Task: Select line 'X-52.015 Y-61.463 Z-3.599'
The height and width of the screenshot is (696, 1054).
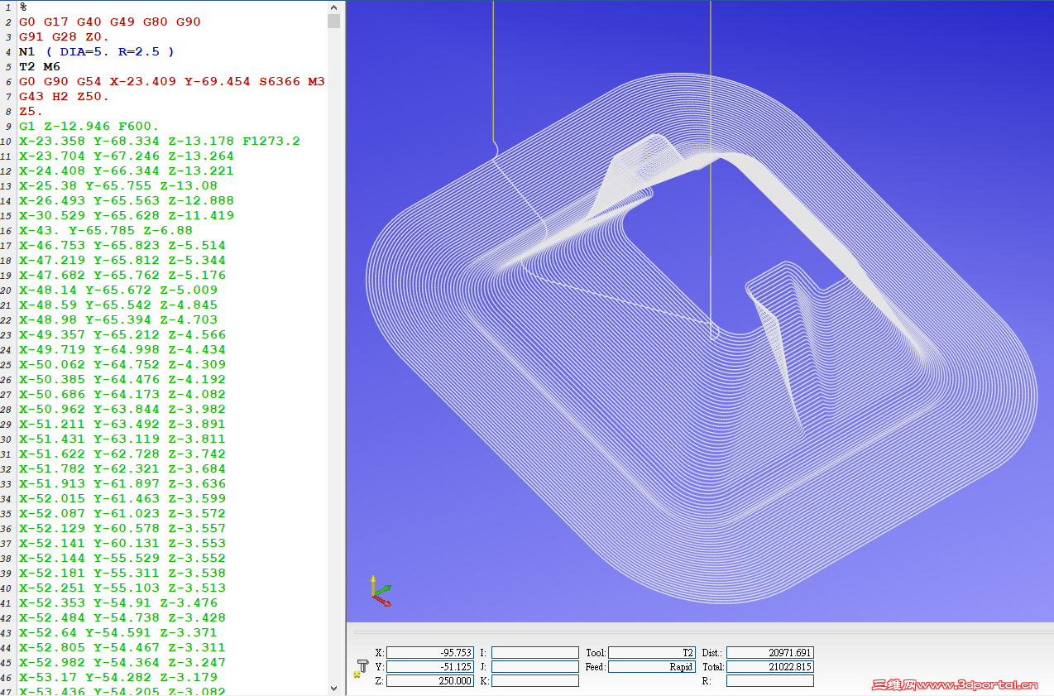Action: pos(122,498)
